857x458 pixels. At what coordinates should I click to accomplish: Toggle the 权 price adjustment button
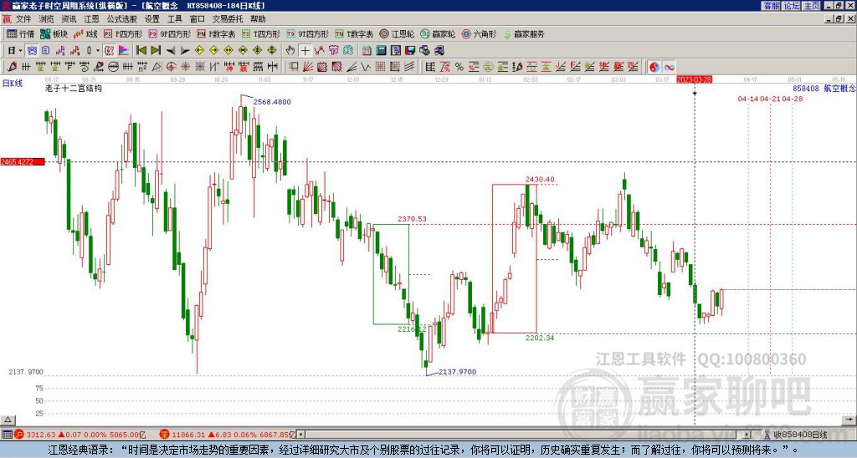(109, 50)
